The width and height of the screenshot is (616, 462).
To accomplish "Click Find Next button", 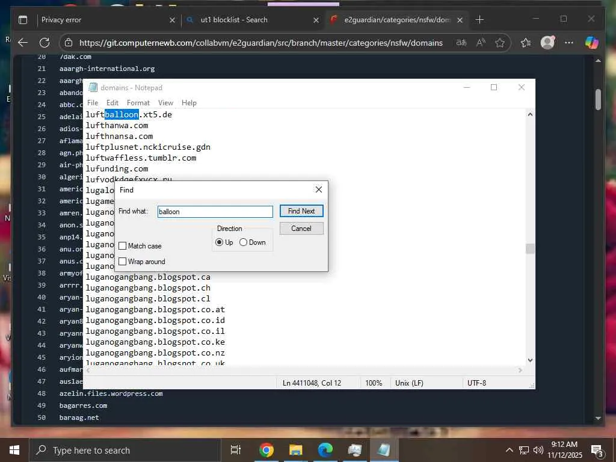I will coord(301,211).
